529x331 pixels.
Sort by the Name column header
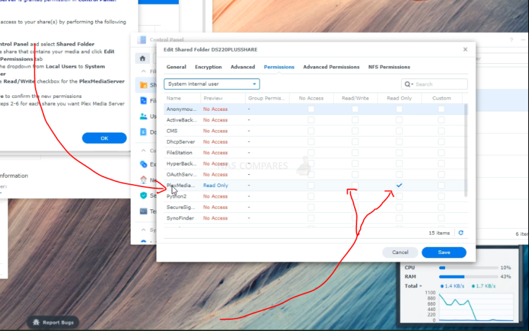pos(182,98)
